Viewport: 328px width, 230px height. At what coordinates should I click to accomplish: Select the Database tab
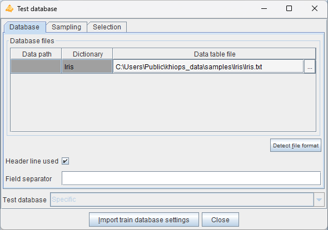(x=24, y=27)
